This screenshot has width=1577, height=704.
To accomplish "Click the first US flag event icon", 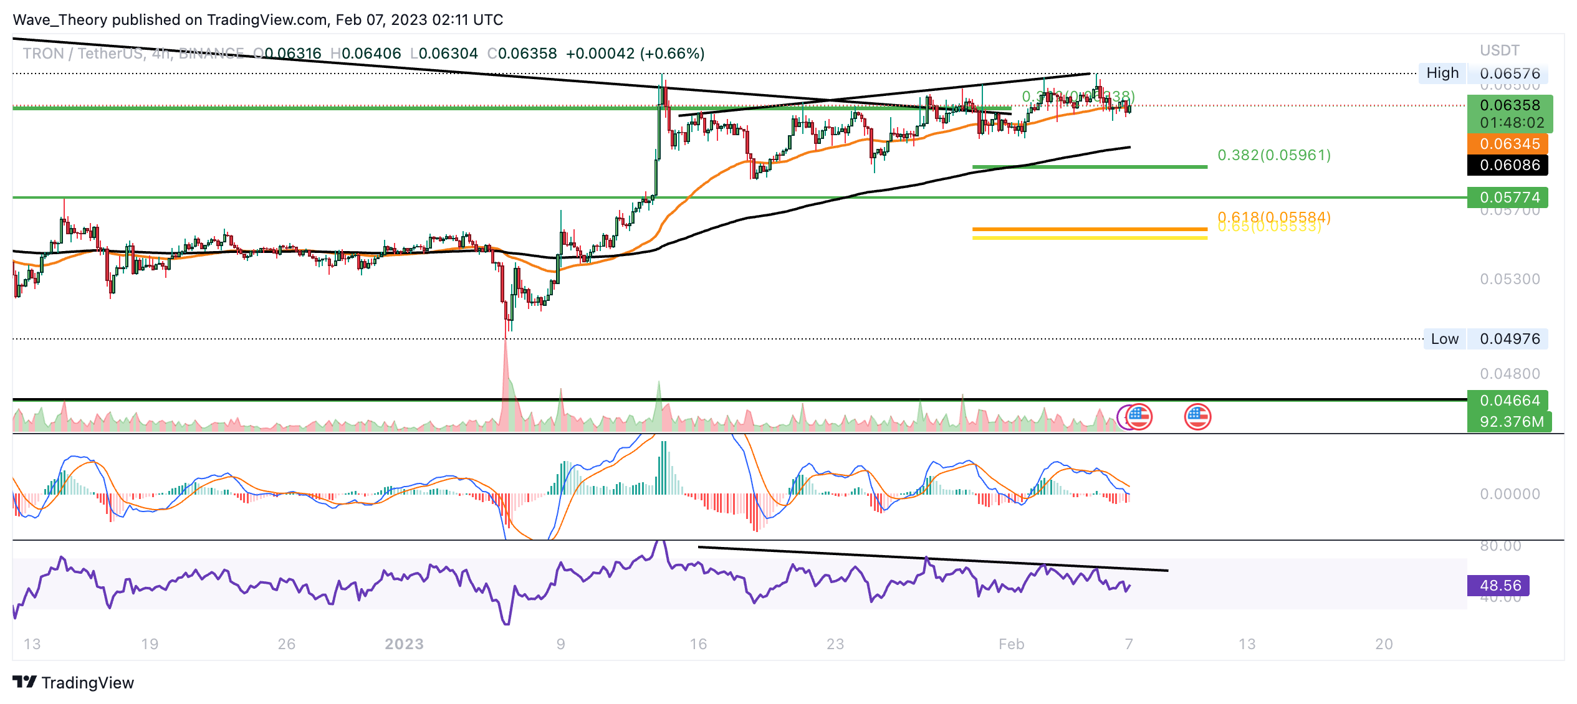I will [x=1139, y=417].
